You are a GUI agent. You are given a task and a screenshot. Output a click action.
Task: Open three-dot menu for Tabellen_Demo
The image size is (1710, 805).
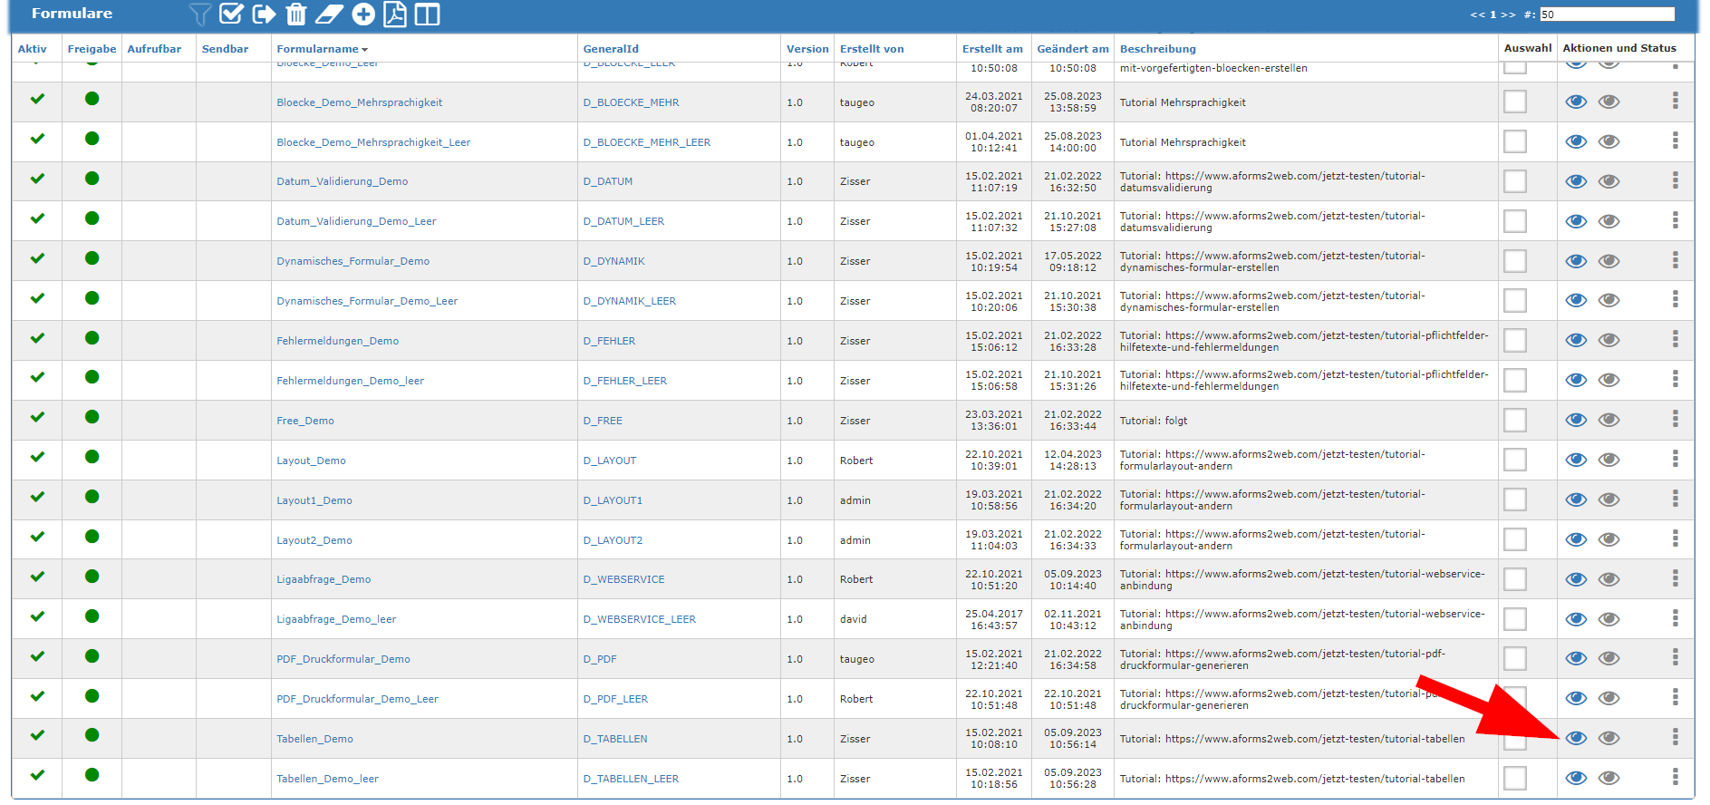1676,737
